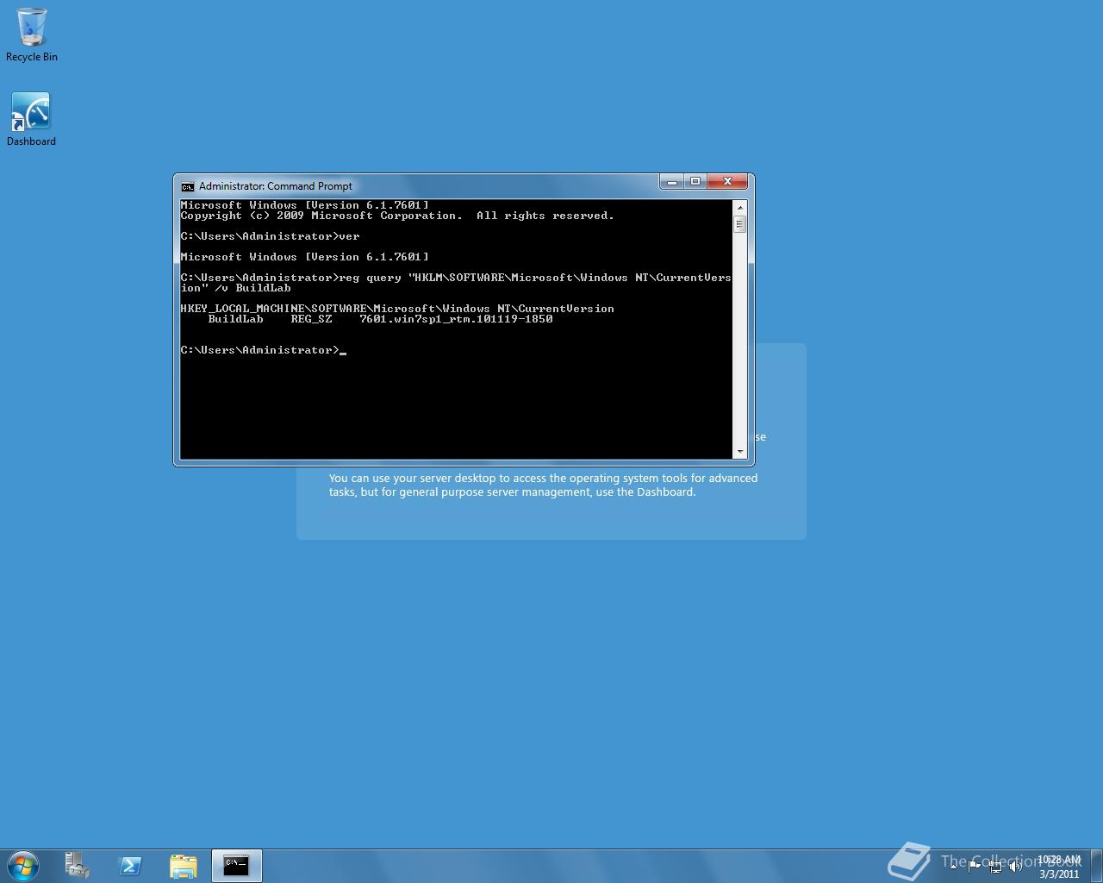Screen dimensions: 1103x883
Task: Click the 'You can use your server desktop' text
Action: point(543,485)
